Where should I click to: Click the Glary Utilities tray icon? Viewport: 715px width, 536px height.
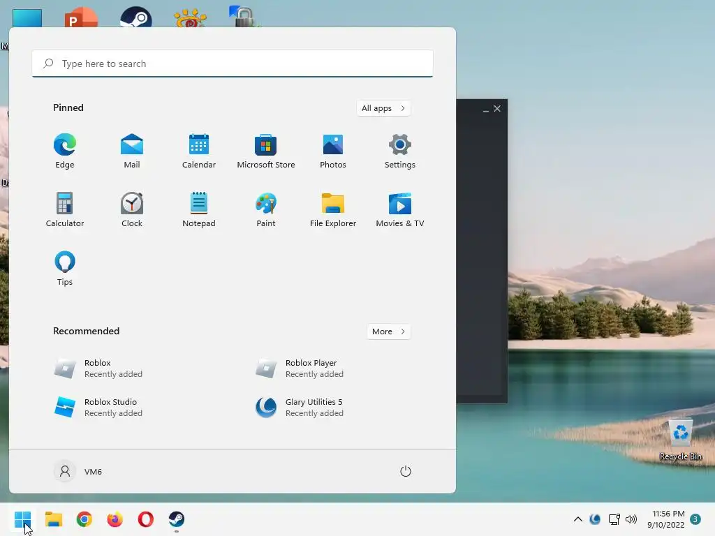point(595,519)
